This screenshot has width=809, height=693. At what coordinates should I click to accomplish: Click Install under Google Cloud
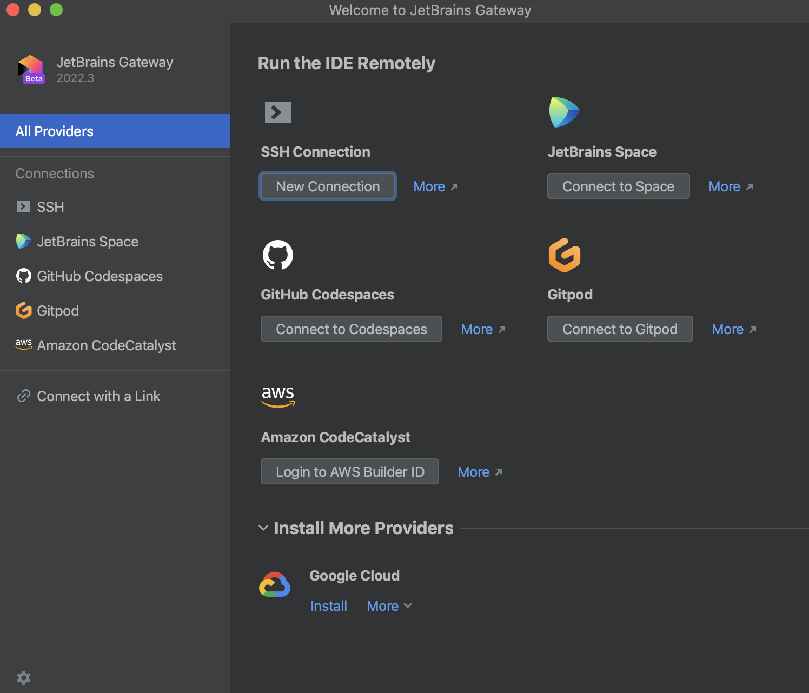pos(329,605)
